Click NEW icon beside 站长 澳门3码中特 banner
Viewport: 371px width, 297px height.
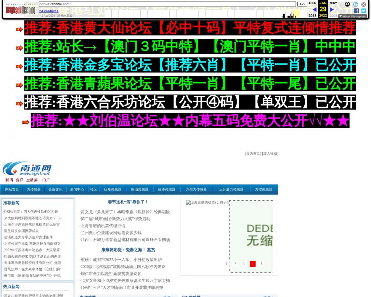(20, 48)
